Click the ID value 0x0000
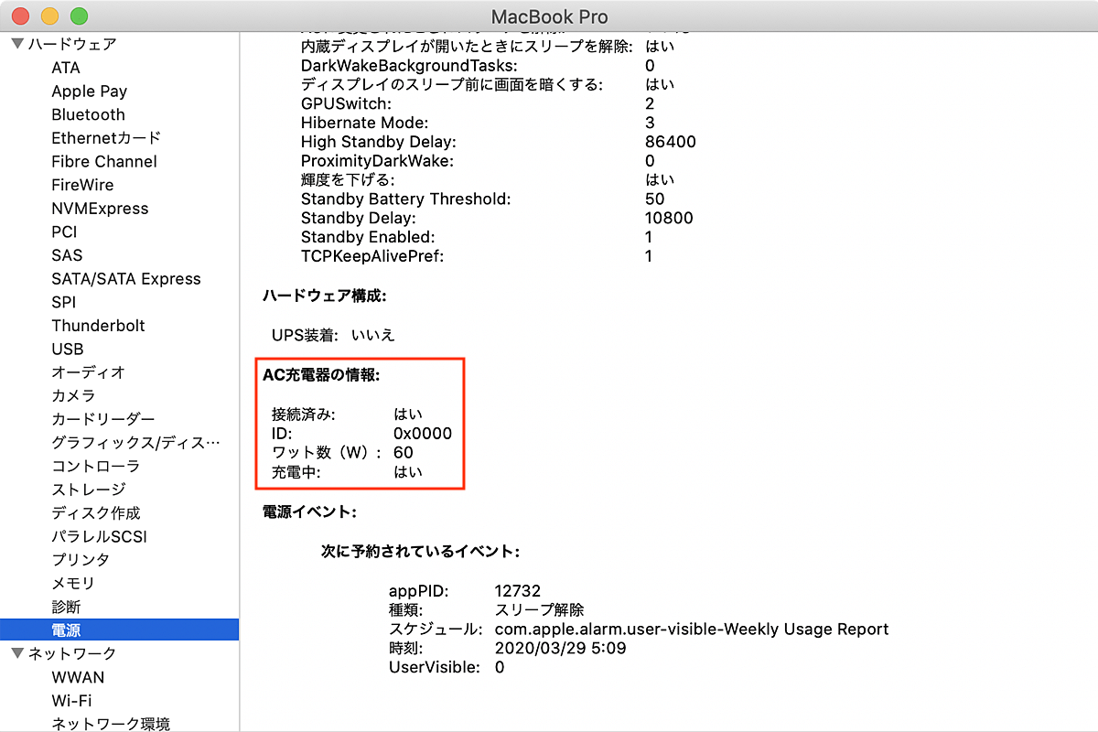 click(x=423, y=434)
